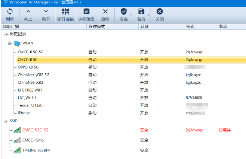Click the SSID group label
The width and height of the screenshot is (246, 159).
[13, 121]
